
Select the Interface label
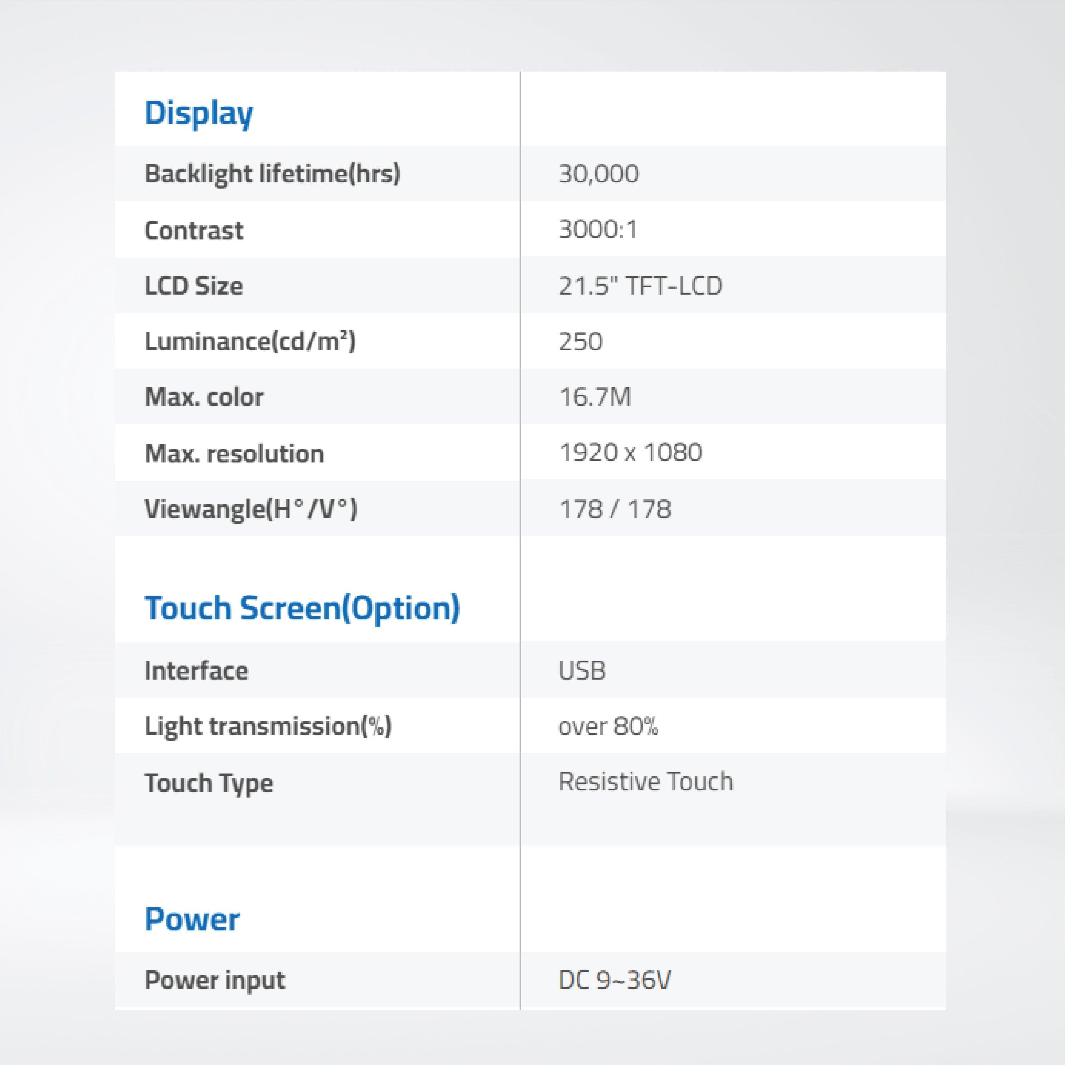(196, 671)
